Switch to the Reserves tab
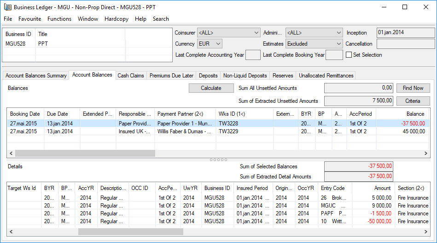The width and height of the screenshot is (437, 243). pos(283,76)
